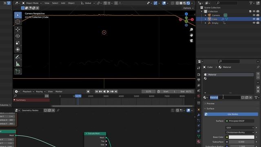
Task: Hide Empty in viewport via eye icon
Action: (x=254, y=23)
